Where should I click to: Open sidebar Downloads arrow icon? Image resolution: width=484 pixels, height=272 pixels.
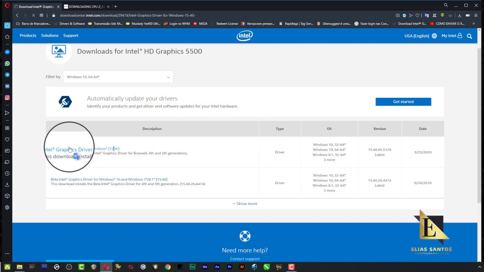pos(7,185)
